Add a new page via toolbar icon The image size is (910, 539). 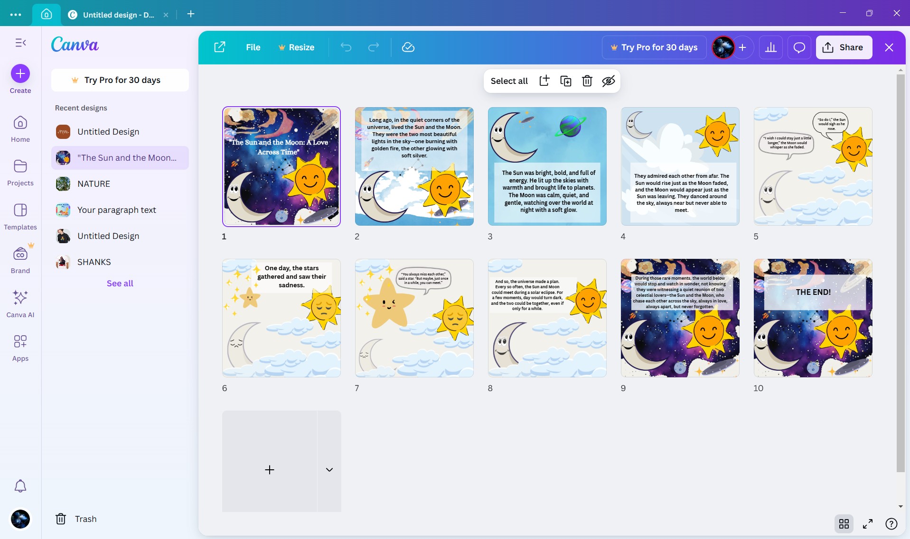click(x=544, y=81)
